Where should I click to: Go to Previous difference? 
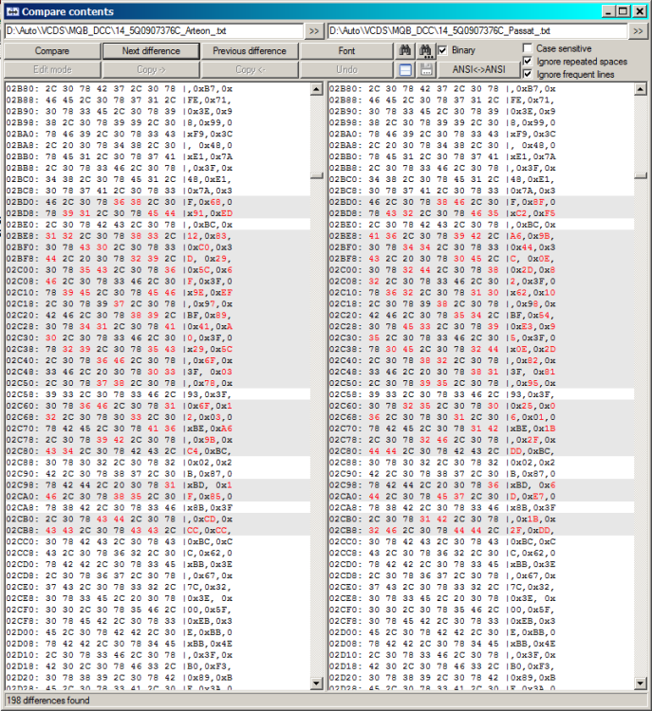pyautogui.click(x=249, y=50)
